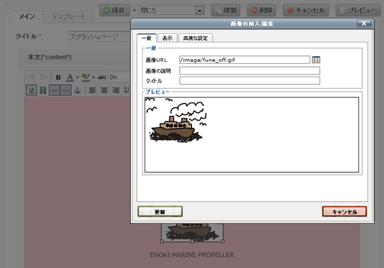Image resolution: width=384 pixels, height=268 pixels.
Task: Expand the highlight color dropdown arrow
Action: pyautogui.click(x=93, y=77)
